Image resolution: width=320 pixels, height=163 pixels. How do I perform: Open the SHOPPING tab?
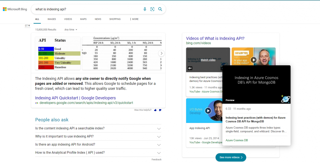(115, 19)
